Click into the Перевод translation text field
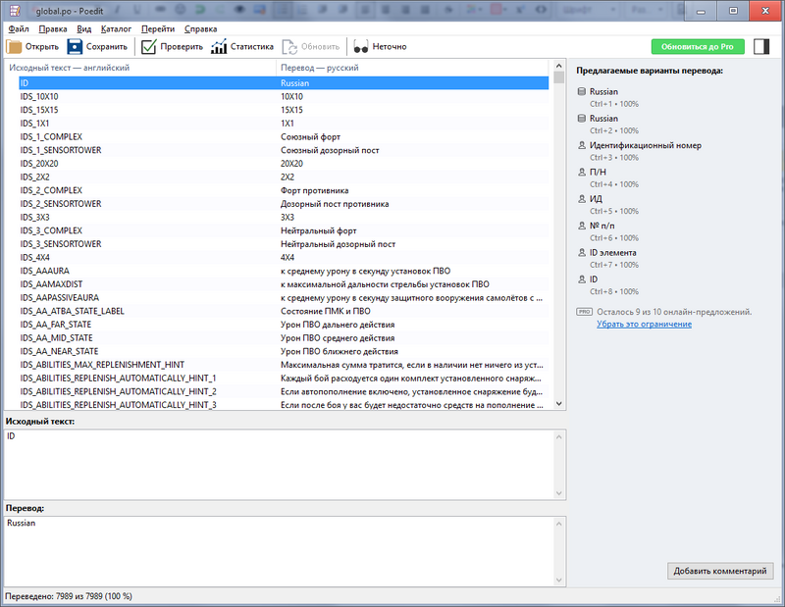This screenshot has height=607, width=785. pyautogui.click(x=280, y=549)
